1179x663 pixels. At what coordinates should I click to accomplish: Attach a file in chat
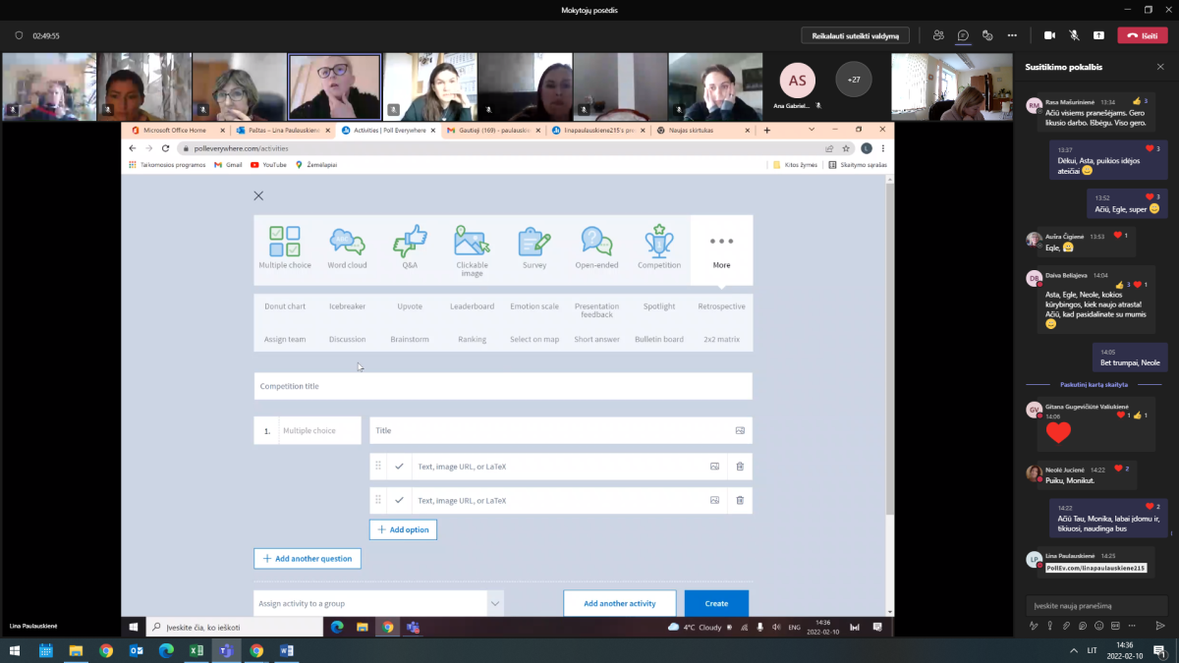(1066, 626)
